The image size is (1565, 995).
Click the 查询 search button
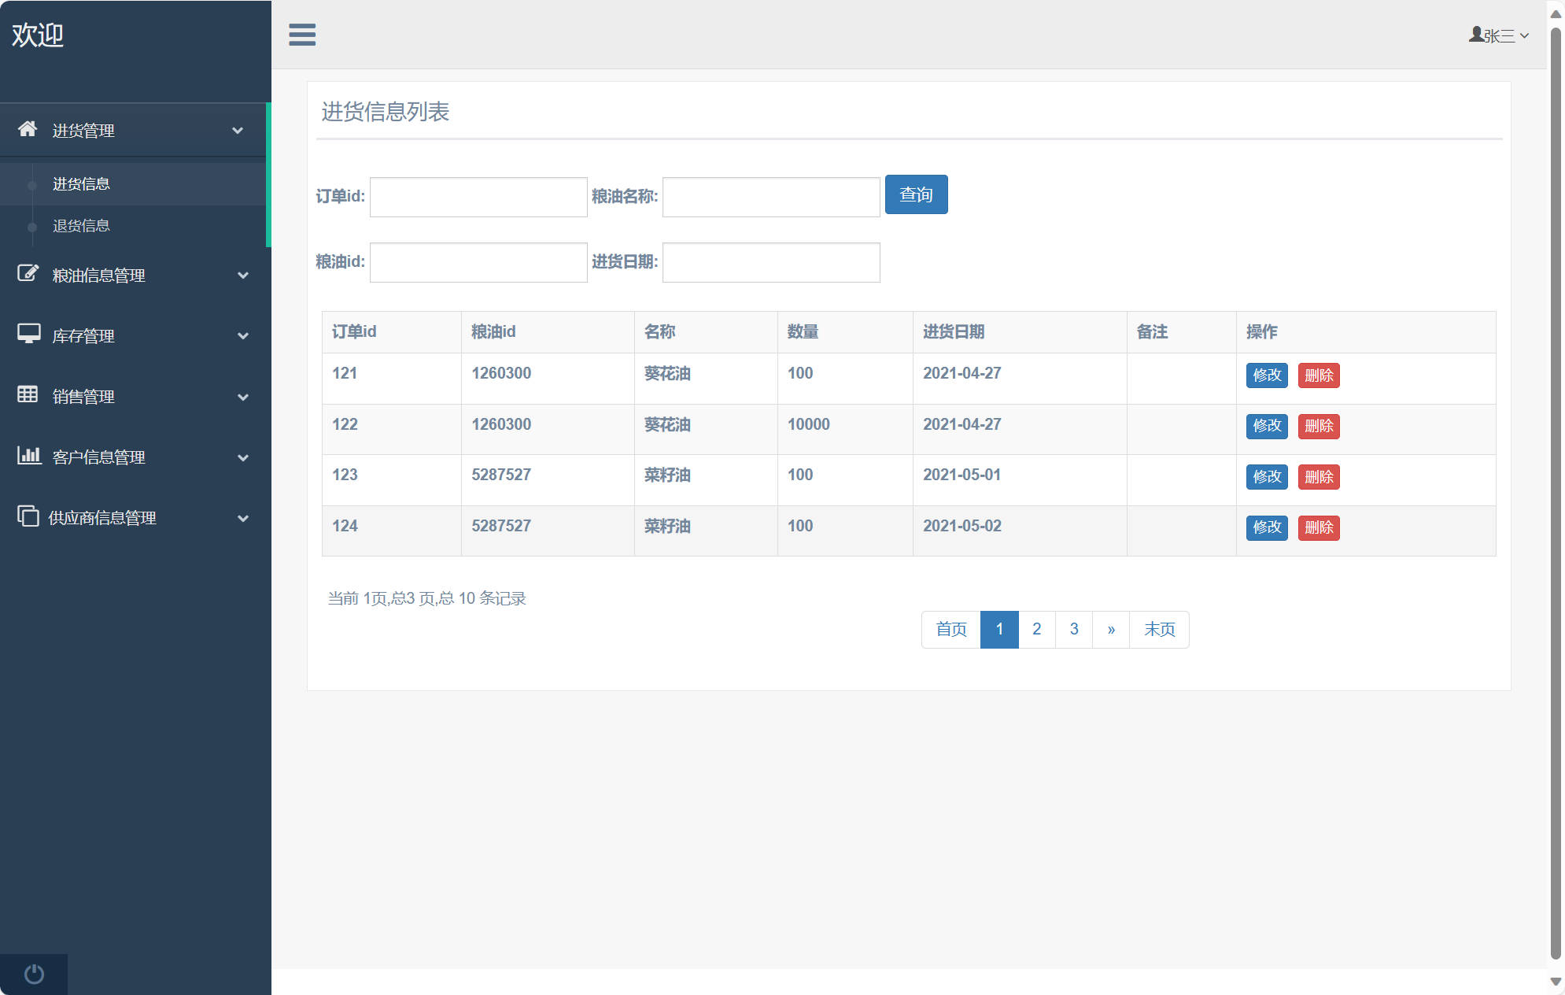[x=916, y=194]
